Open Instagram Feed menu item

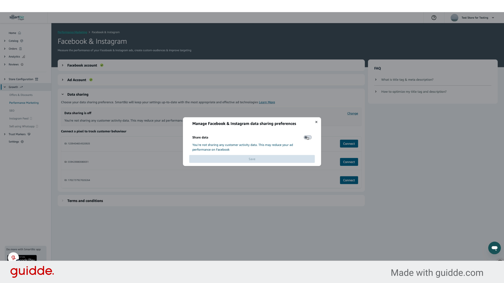coord(19,118)
